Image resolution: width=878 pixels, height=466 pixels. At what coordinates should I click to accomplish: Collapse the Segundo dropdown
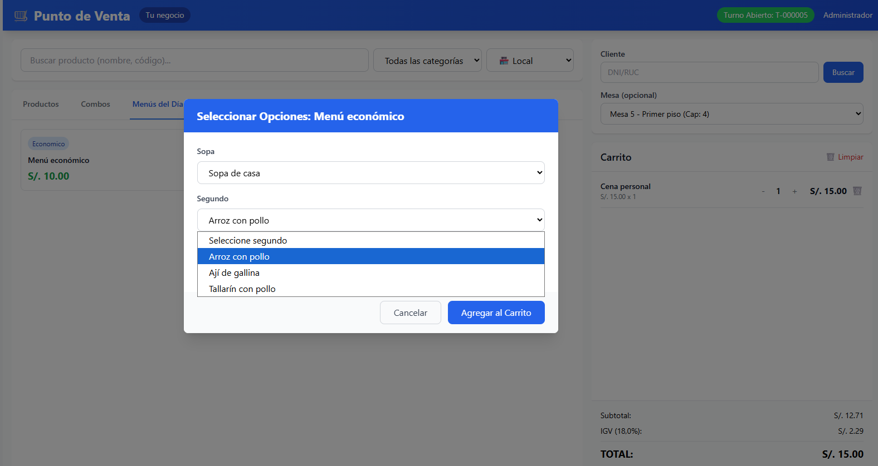click(371, 220)
